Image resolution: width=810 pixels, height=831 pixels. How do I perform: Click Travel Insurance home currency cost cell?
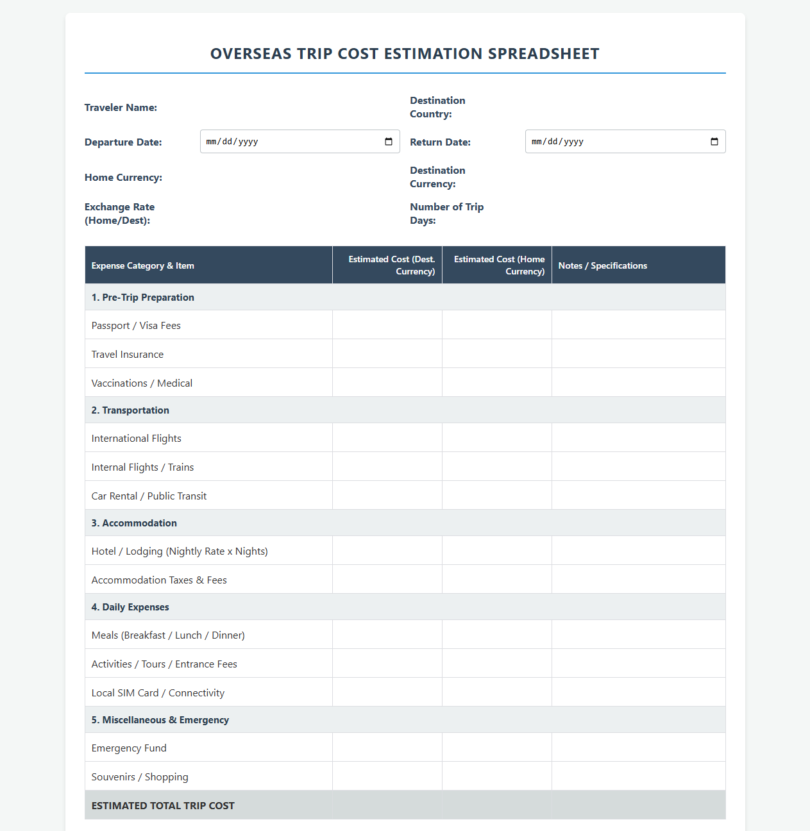pyautogui.click(x=497, y=354)
